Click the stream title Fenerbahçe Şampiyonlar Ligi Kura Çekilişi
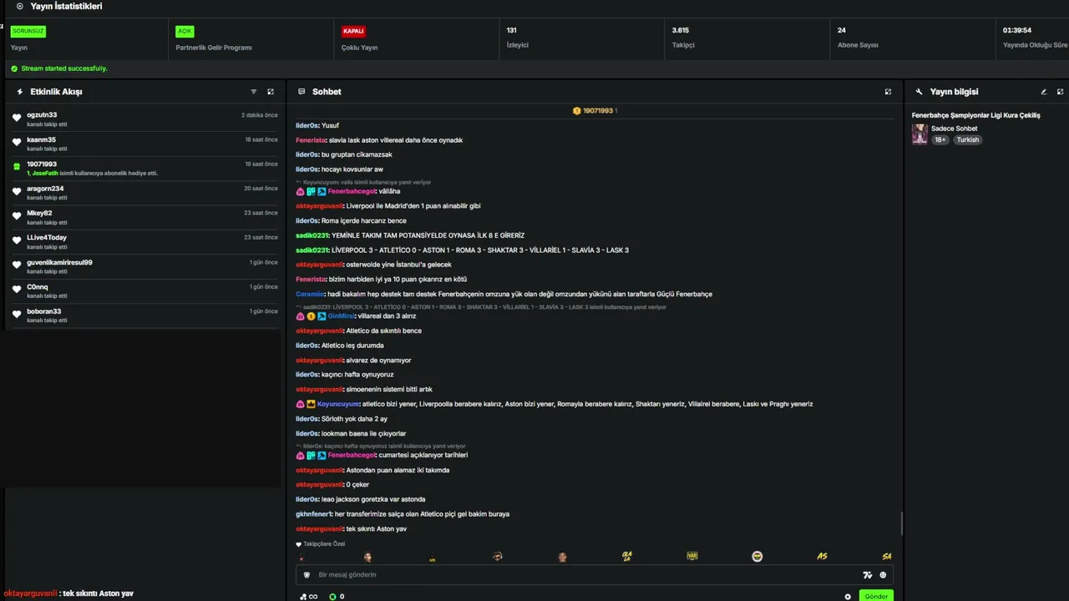The height and width of the screenshot is (601, 1069). click(976, 115)
